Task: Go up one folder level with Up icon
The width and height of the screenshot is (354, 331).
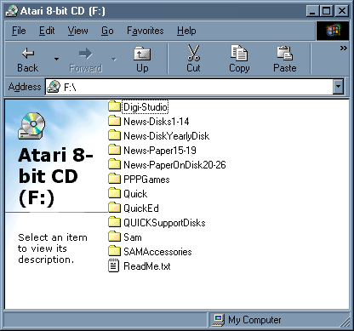Action: [142, 54]
